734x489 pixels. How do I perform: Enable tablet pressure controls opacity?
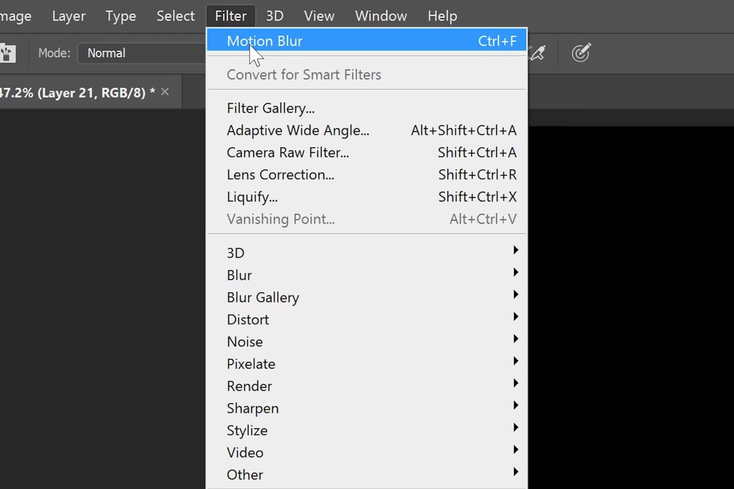pyautogui.click(x=537, y=53)
